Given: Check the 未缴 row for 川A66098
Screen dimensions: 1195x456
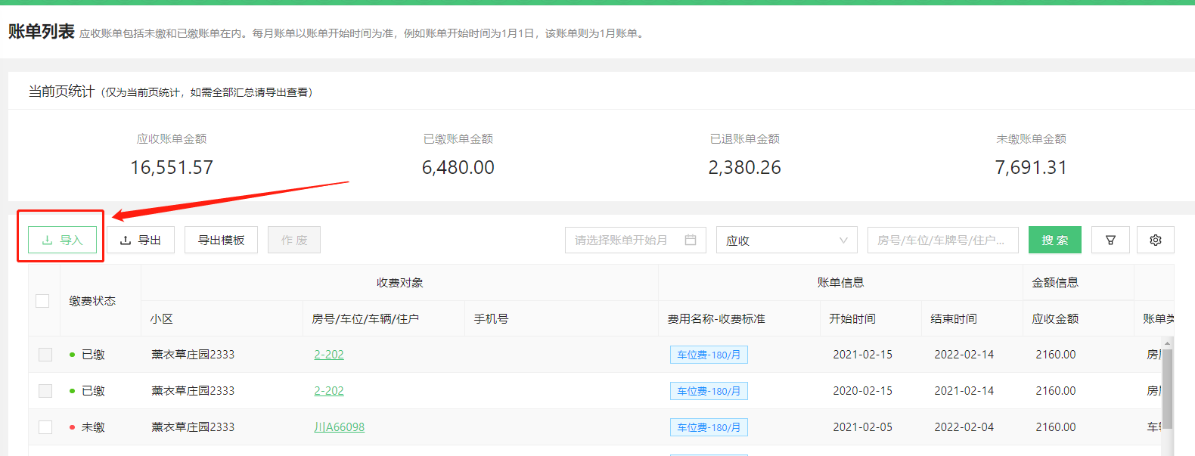Looking at the screenshot, I should (45, 427).
